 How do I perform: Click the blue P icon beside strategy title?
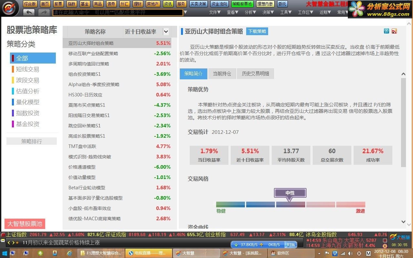point(387,31)
